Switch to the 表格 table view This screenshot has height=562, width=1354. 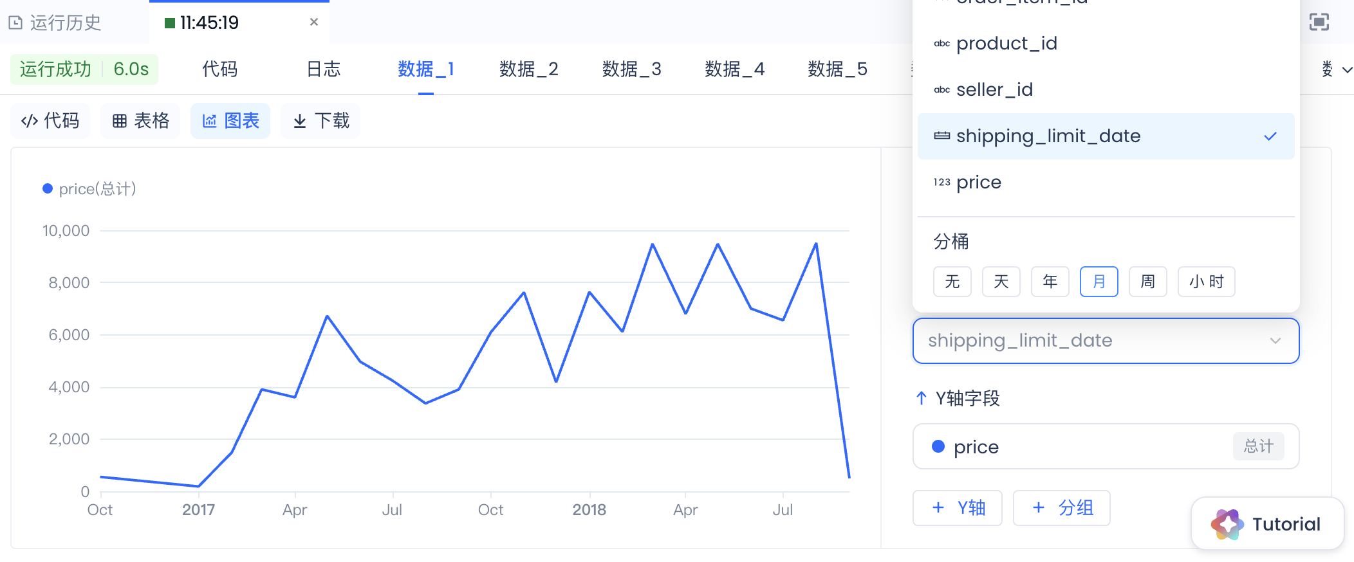coord(140,121)
